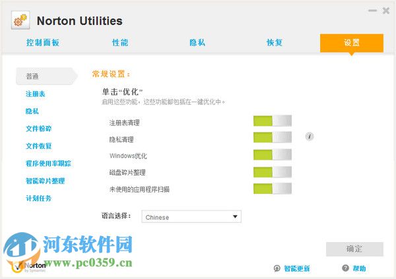
Task: Click the 磁盘碎片整理 label text
Action: (x=127, y=172)
